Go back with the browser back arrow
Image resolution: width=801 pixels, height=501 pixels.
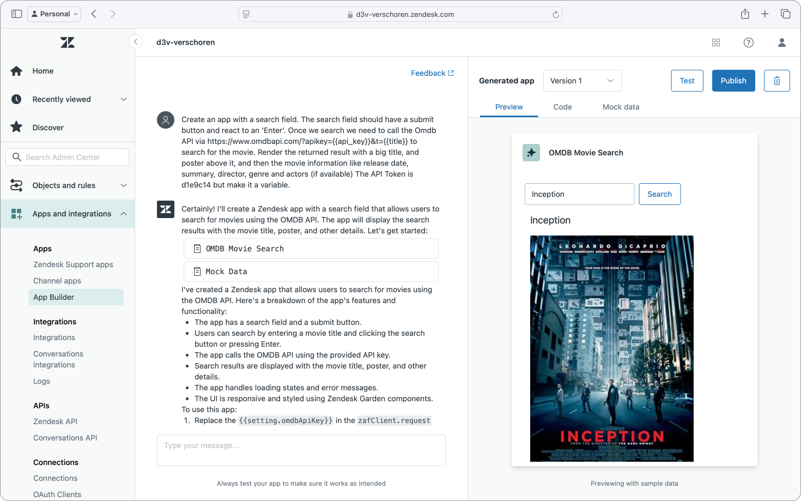click(x=94, y=14)
